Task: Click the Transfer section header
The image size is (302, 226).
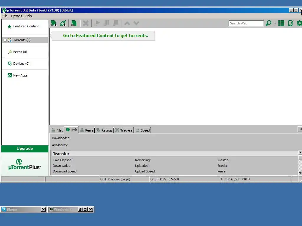Action: click(175, 154)
